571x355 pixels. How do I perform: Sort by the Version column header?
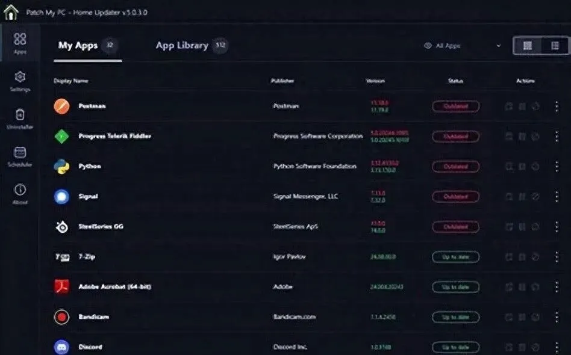(375, 81)
